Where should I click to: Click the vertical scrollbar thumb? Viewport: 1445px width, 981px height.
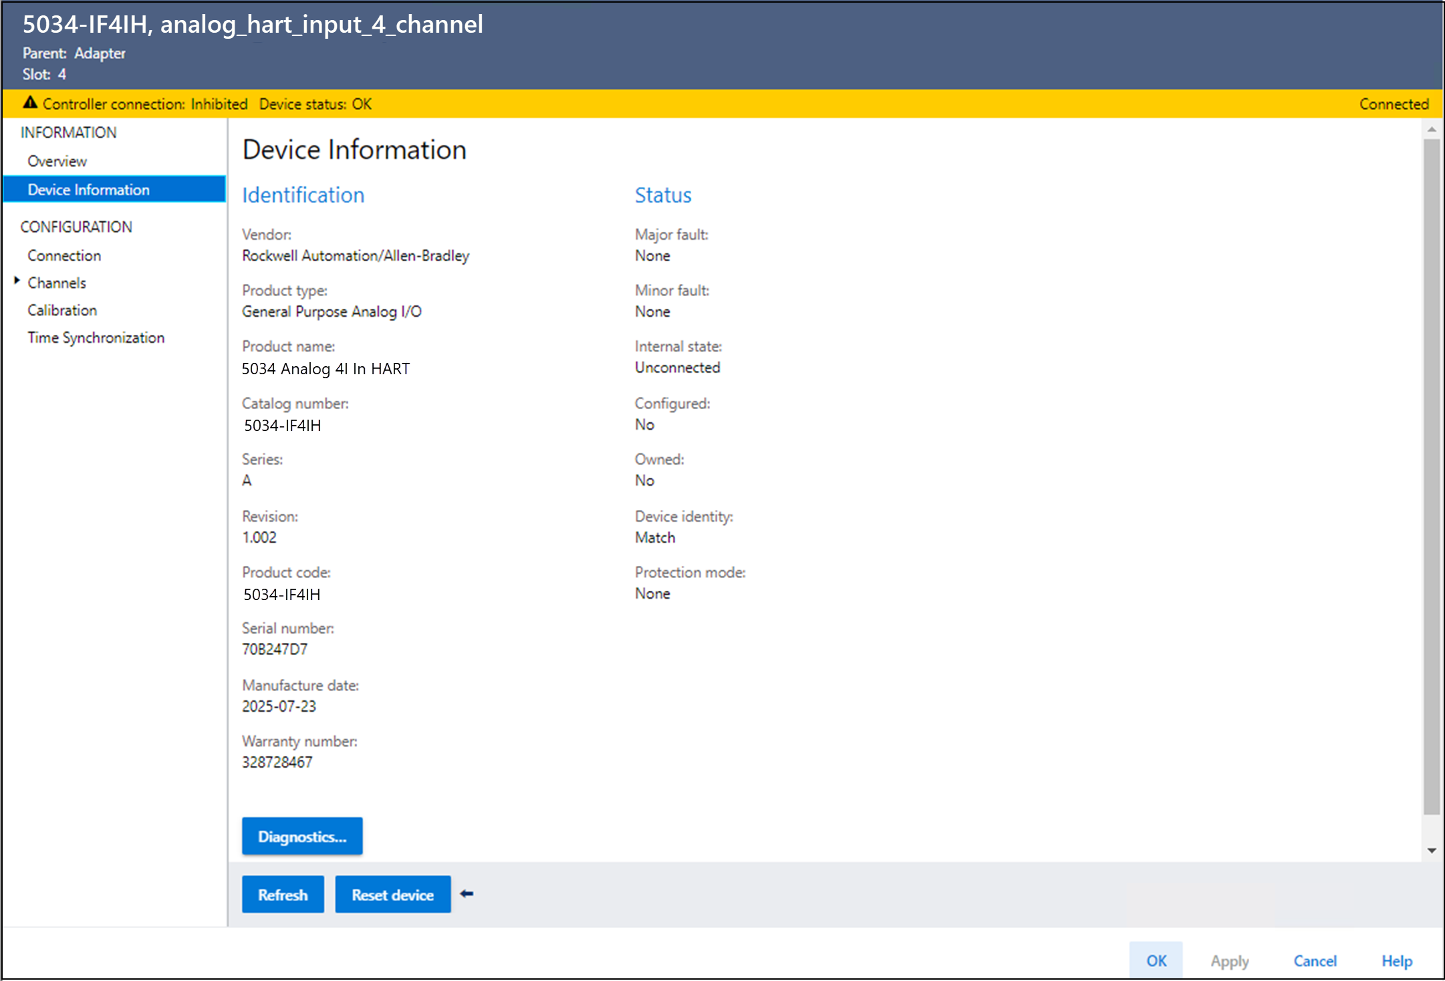1431,476
